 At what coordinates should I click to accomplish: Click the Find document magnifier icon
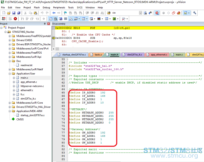145,13
